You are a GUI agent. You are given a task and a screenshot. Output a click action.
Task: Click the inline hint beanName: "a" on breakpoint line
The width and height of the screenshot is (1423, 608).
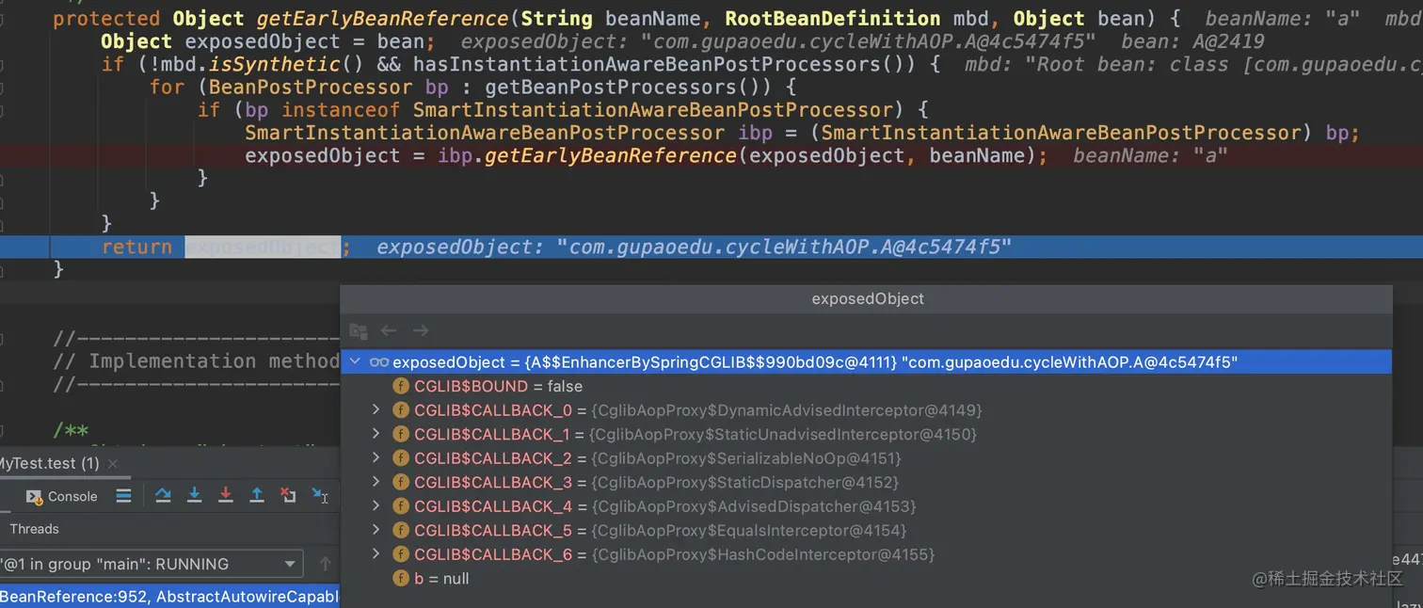click(1150, 156)
